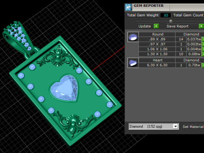Collapse the panel with the round arrow expander

point(171,21)
